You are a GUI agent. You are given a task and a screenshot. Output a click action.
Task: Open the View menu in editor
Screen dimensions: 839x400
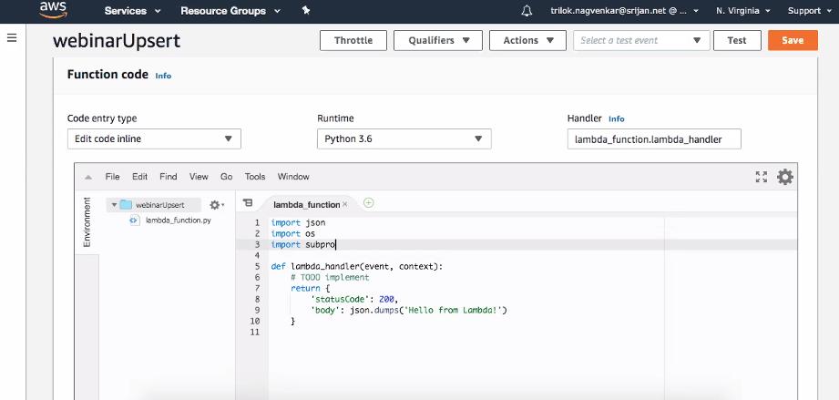(199, 177)
